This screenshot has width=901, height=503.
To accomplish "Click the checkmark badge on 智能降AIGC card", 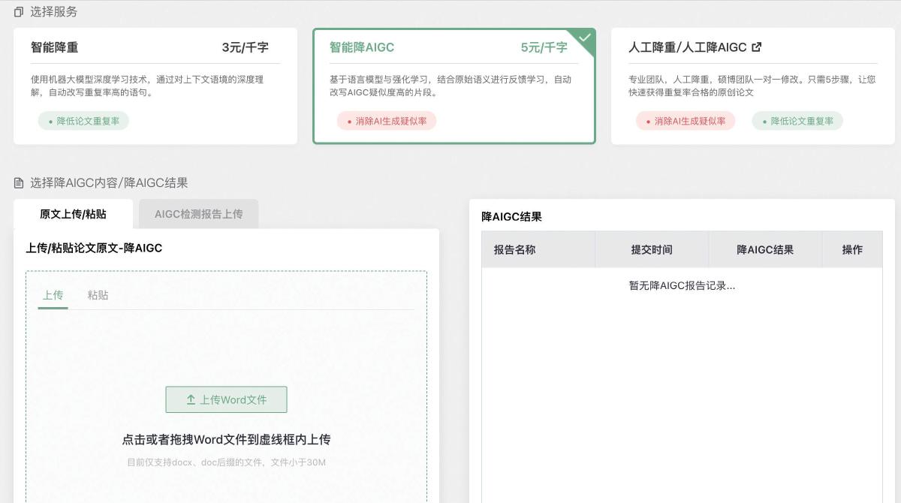I will [585, 38].
